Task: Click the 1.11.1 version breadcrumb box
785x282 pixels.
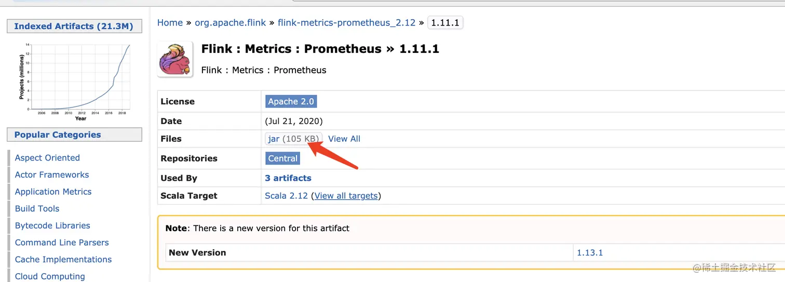Action: (x=445, y=23)
